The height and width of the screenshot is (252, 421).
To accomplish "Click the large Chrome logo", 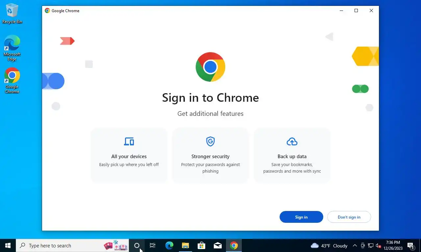I will click(x=210, y=67).
